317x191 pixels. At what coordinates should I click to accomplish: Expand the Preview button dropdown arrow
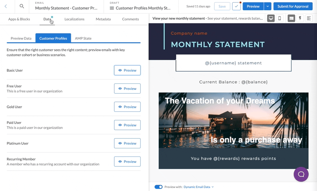point(268,6)
